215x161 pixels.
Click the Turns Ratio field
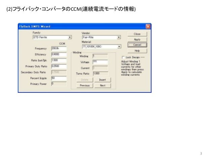point(100,74)
